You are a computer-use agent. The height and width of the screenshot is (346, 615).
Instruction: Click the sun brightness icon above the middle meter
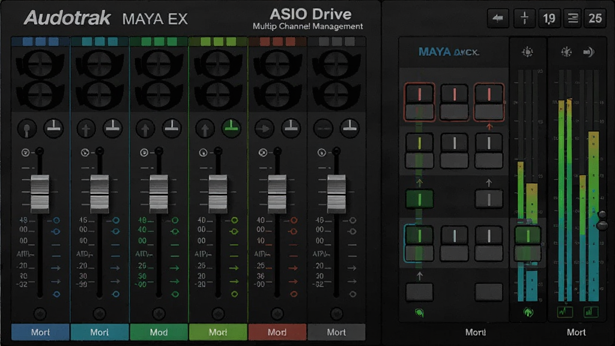[x=527, y=52]
